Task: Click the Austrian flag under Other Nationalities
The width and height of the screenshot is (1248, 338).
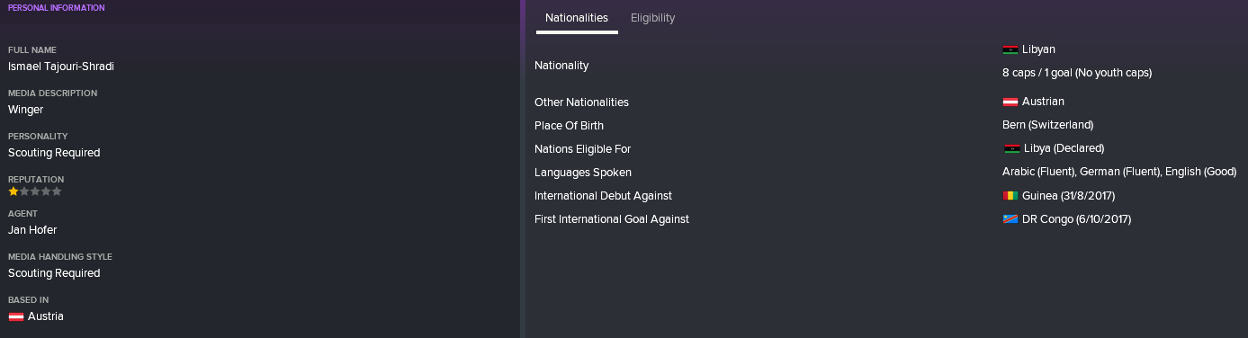Action: point(1010,102)
